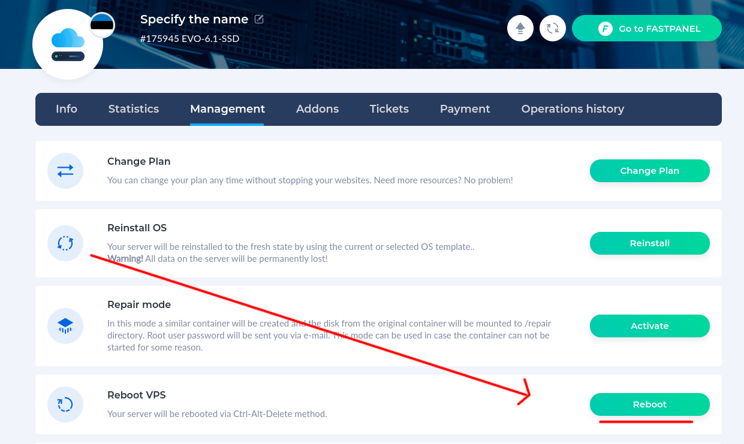Click the Repair mode heading
Image resolution: width=744 pixels, height=444 pixels.
tap(139, 304)
